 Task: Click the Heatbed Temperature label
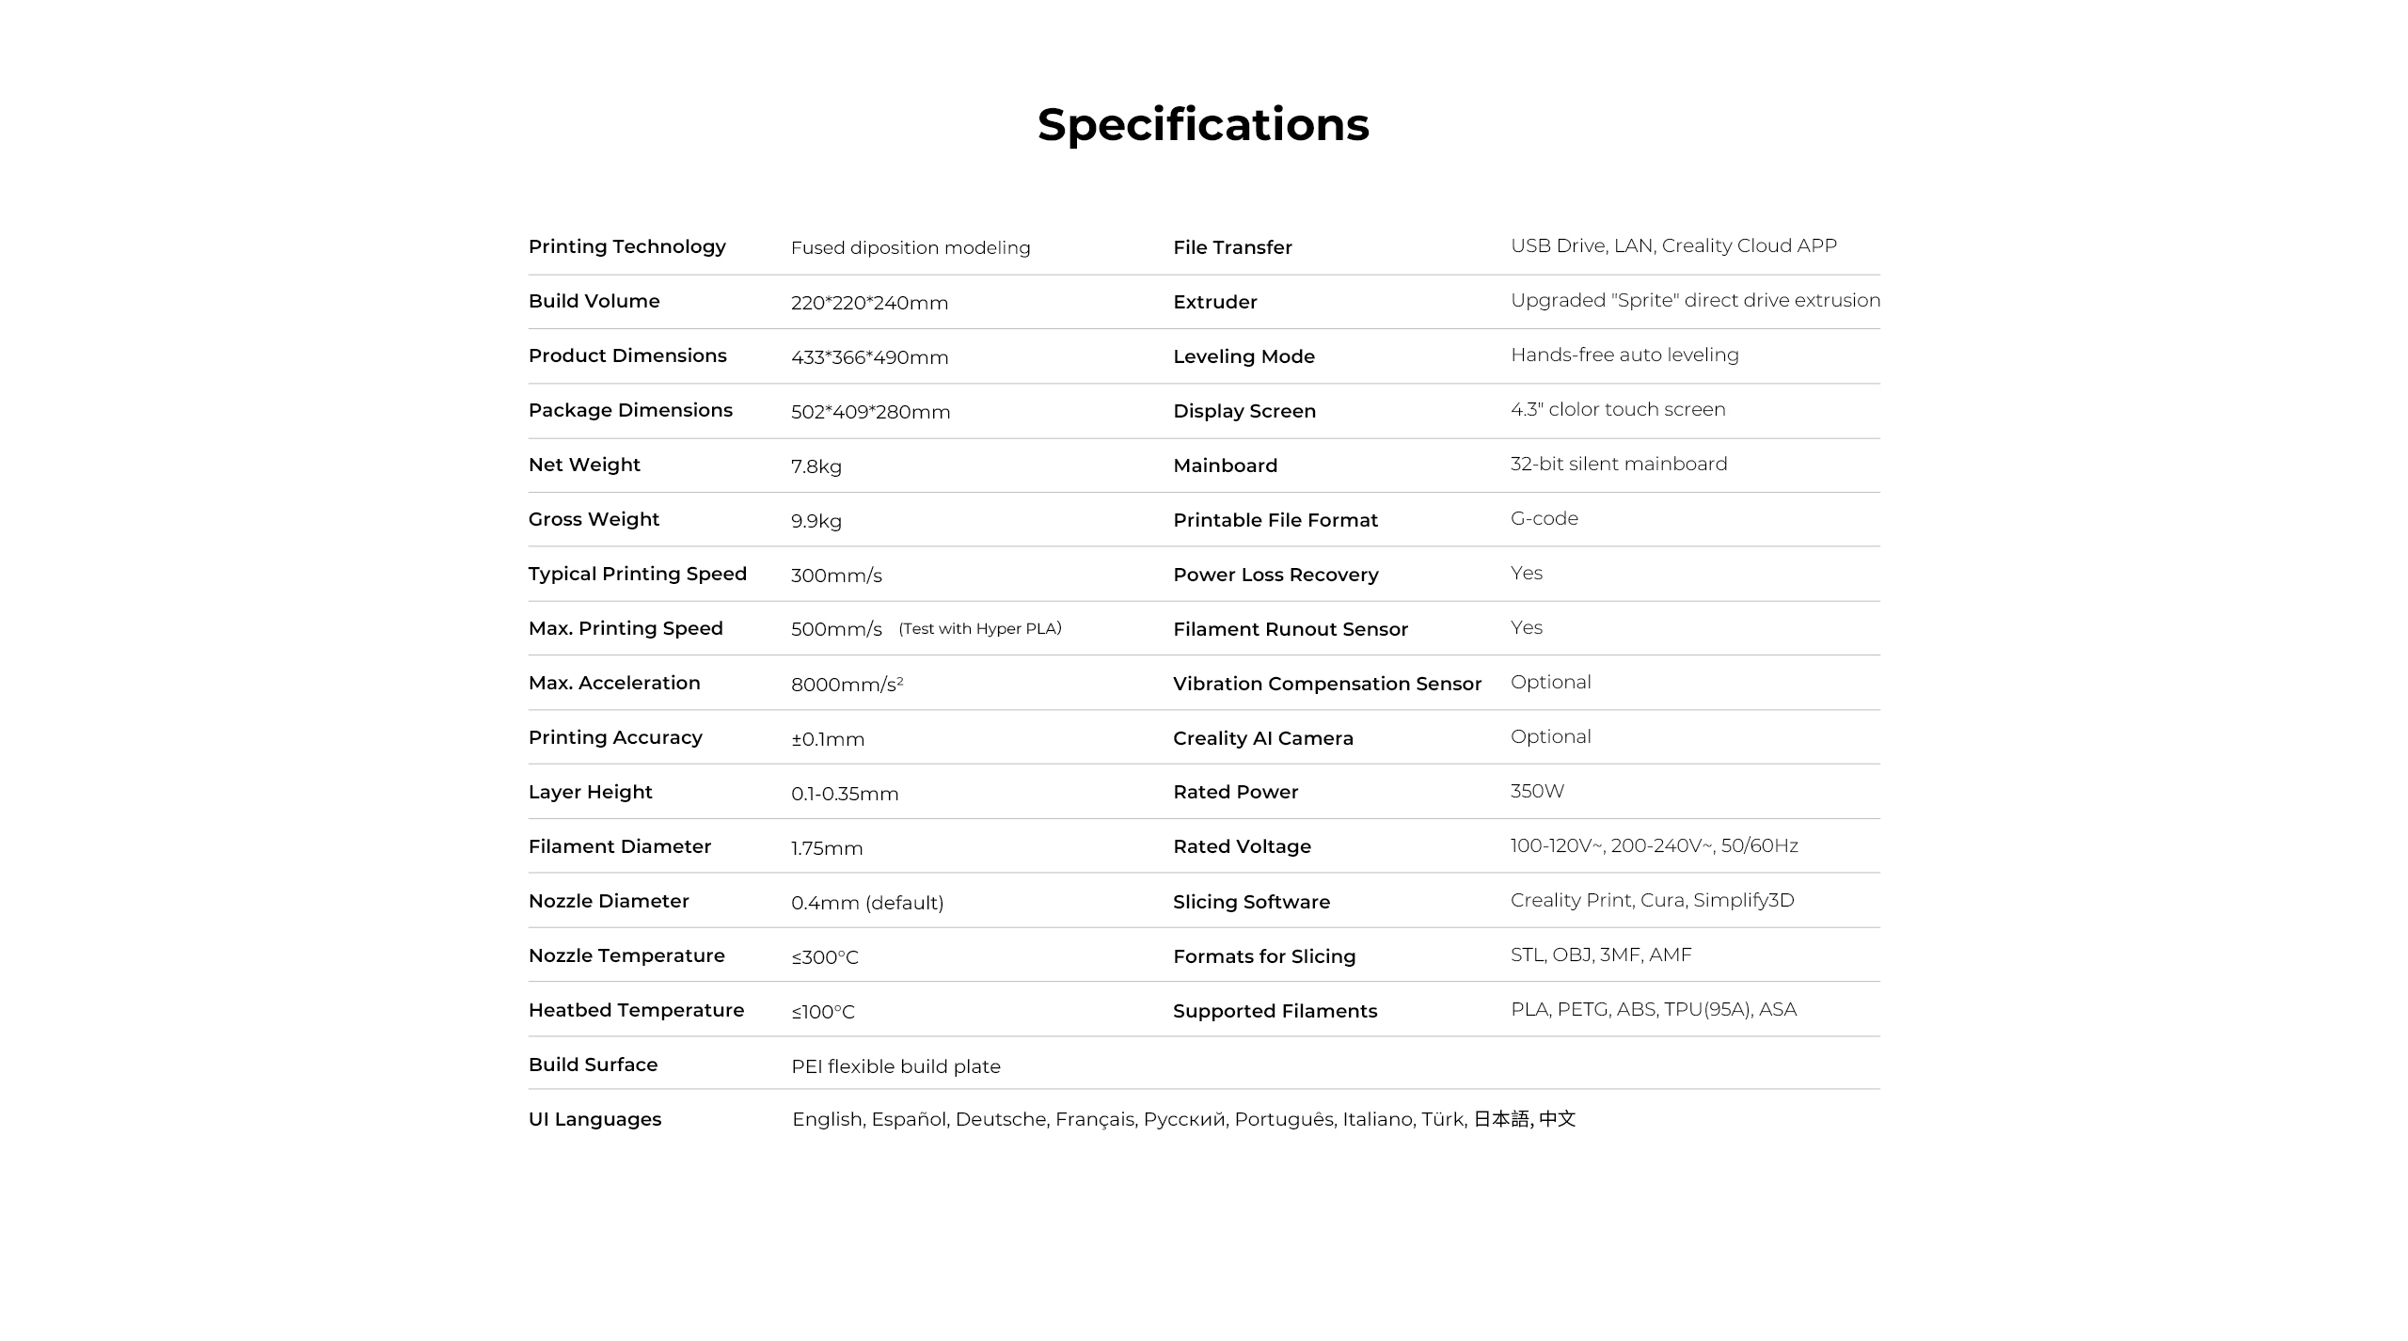point(636,1010)
